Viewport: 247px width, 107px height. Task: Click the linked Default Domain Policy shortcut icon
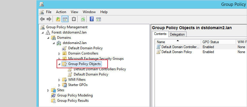[x=64, y=48]
